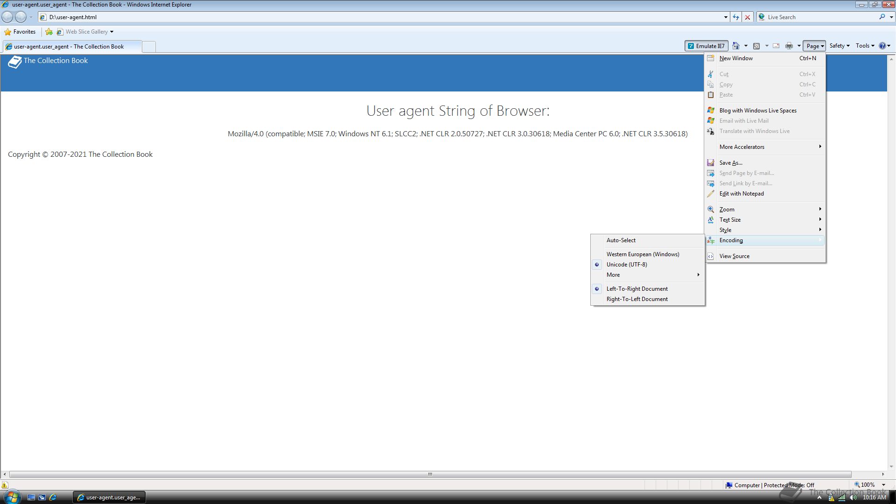Click the Switch between windows icon
The height and width of the screenshot is (504, 896).
pos(42,497)
